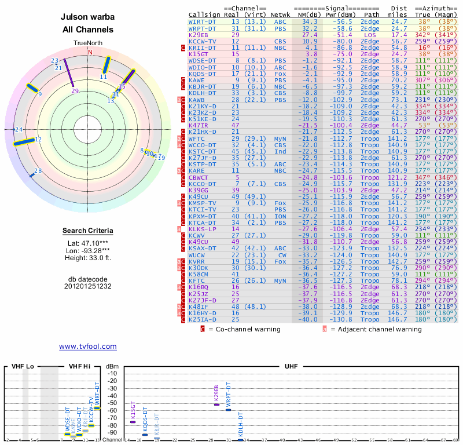
Task: Click the K29EB bar in UHF spectrum chart
Action: 216,404
